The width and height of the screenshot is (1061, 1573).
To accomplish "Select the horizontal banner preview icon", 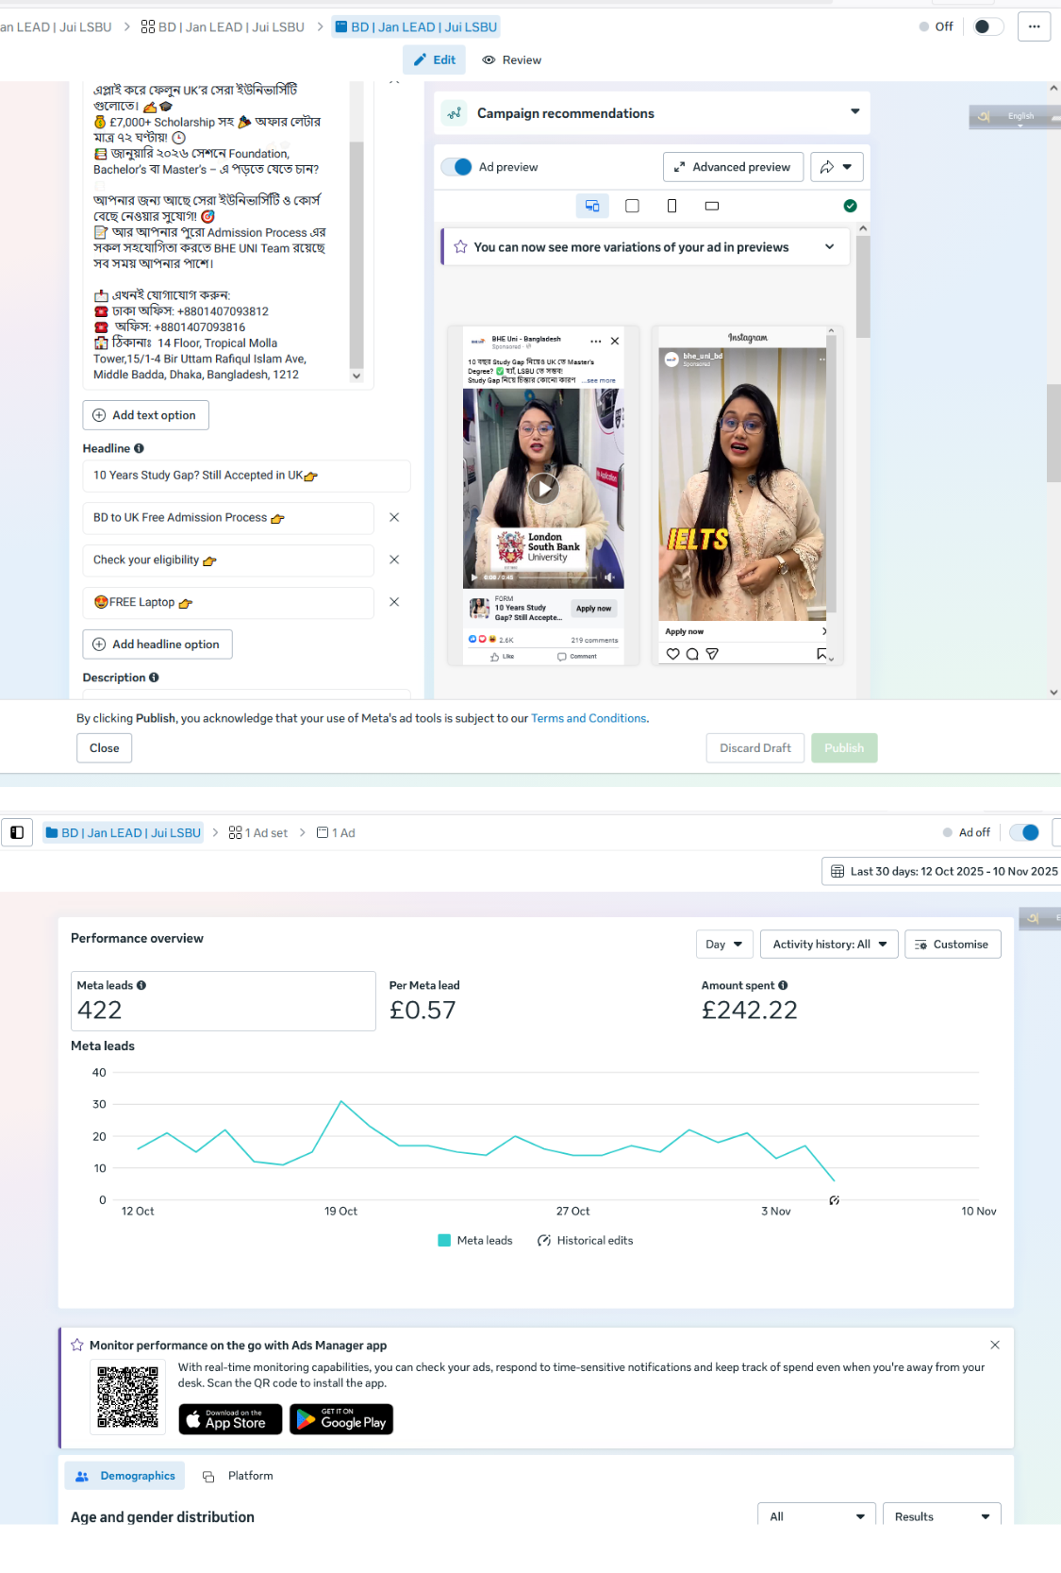I will [712, 206].
